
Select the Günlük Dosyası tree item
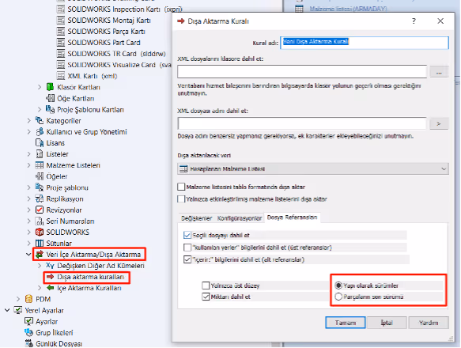(x=59, y=343)
